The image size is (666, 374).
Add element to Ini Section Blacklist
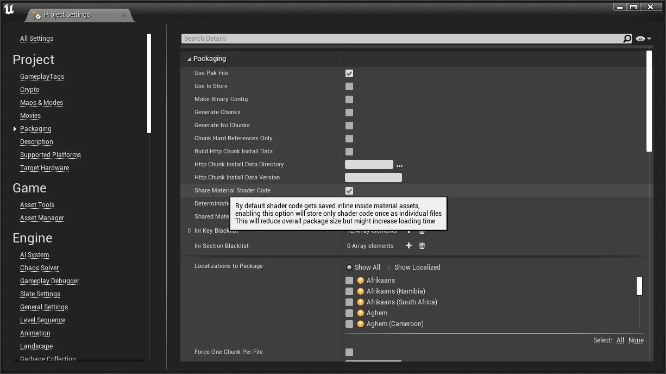click(409, 246)
